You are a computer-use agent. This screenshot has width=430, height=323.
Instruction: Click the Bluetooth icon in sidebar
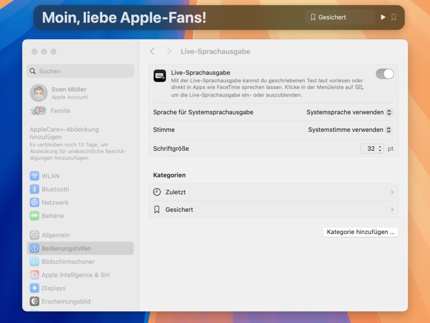pyautogui.click(x=34, y=189)
